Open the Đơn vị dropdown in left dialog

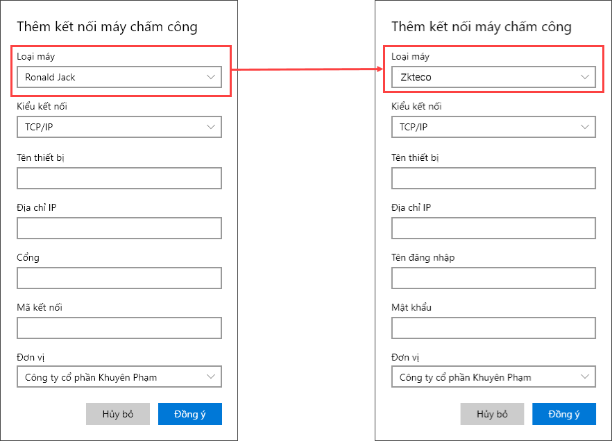coord(119,377)
